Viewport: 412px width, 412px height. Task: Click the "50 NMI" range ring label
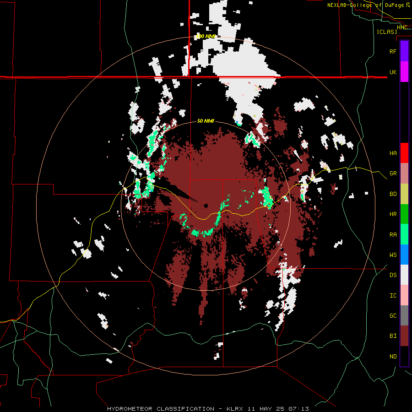[x=206, y=121]
